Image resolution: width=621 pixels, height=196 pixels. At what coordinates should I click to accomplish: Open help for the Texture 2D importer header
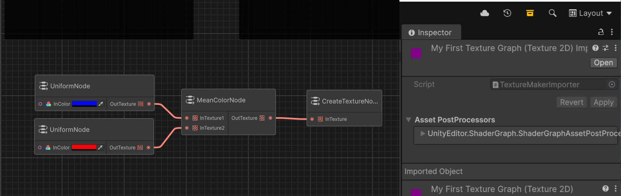pos(595,48)
